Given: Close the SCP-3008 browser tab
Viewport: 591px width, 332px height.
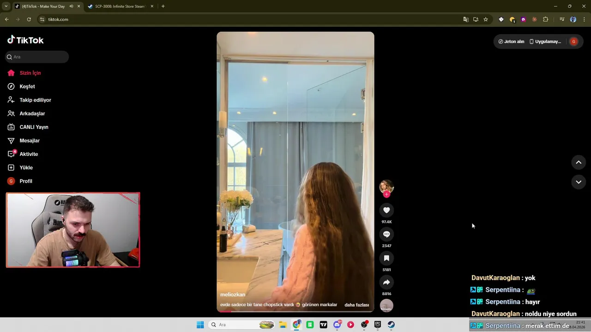Looking at the screenshot, I should coord(152,6).
